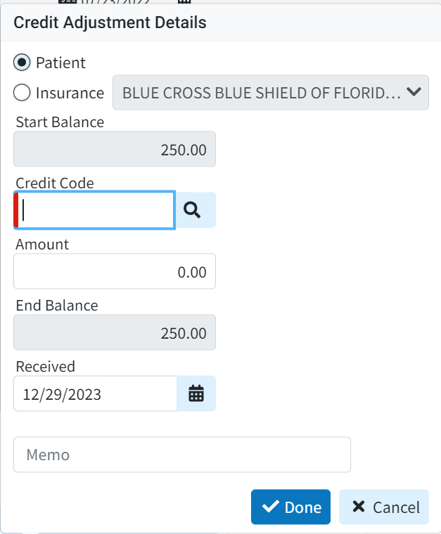This screenshot has width=441, height=534.
Task: Click the Credit Code field label
Action: tap(55, 183)
